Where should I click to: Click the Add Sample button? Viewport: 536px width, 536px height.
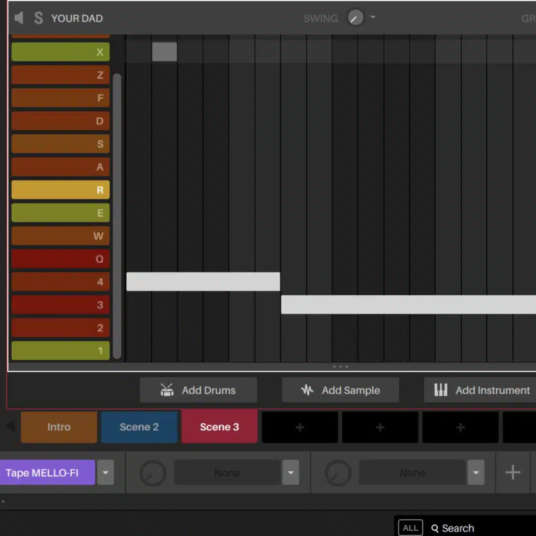coord(340,390)
